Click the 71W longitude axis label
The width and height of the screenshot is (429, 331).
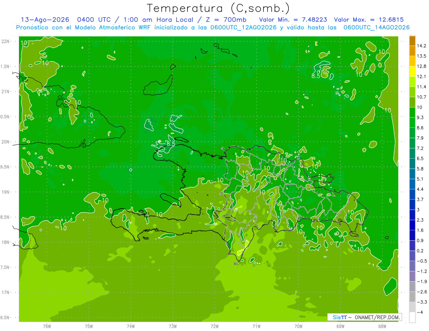256,326
